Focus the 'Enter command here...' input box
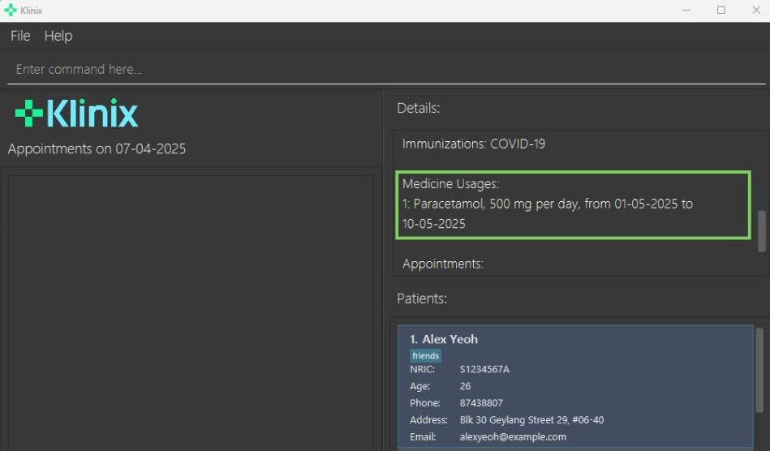 [x=385, y=70]
